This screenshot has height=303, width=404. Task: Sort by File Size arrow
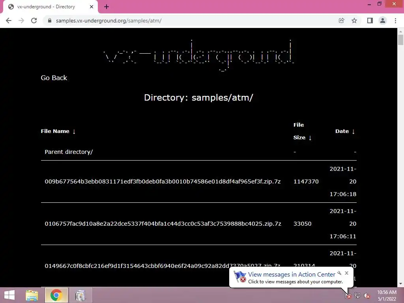point(310,138)
